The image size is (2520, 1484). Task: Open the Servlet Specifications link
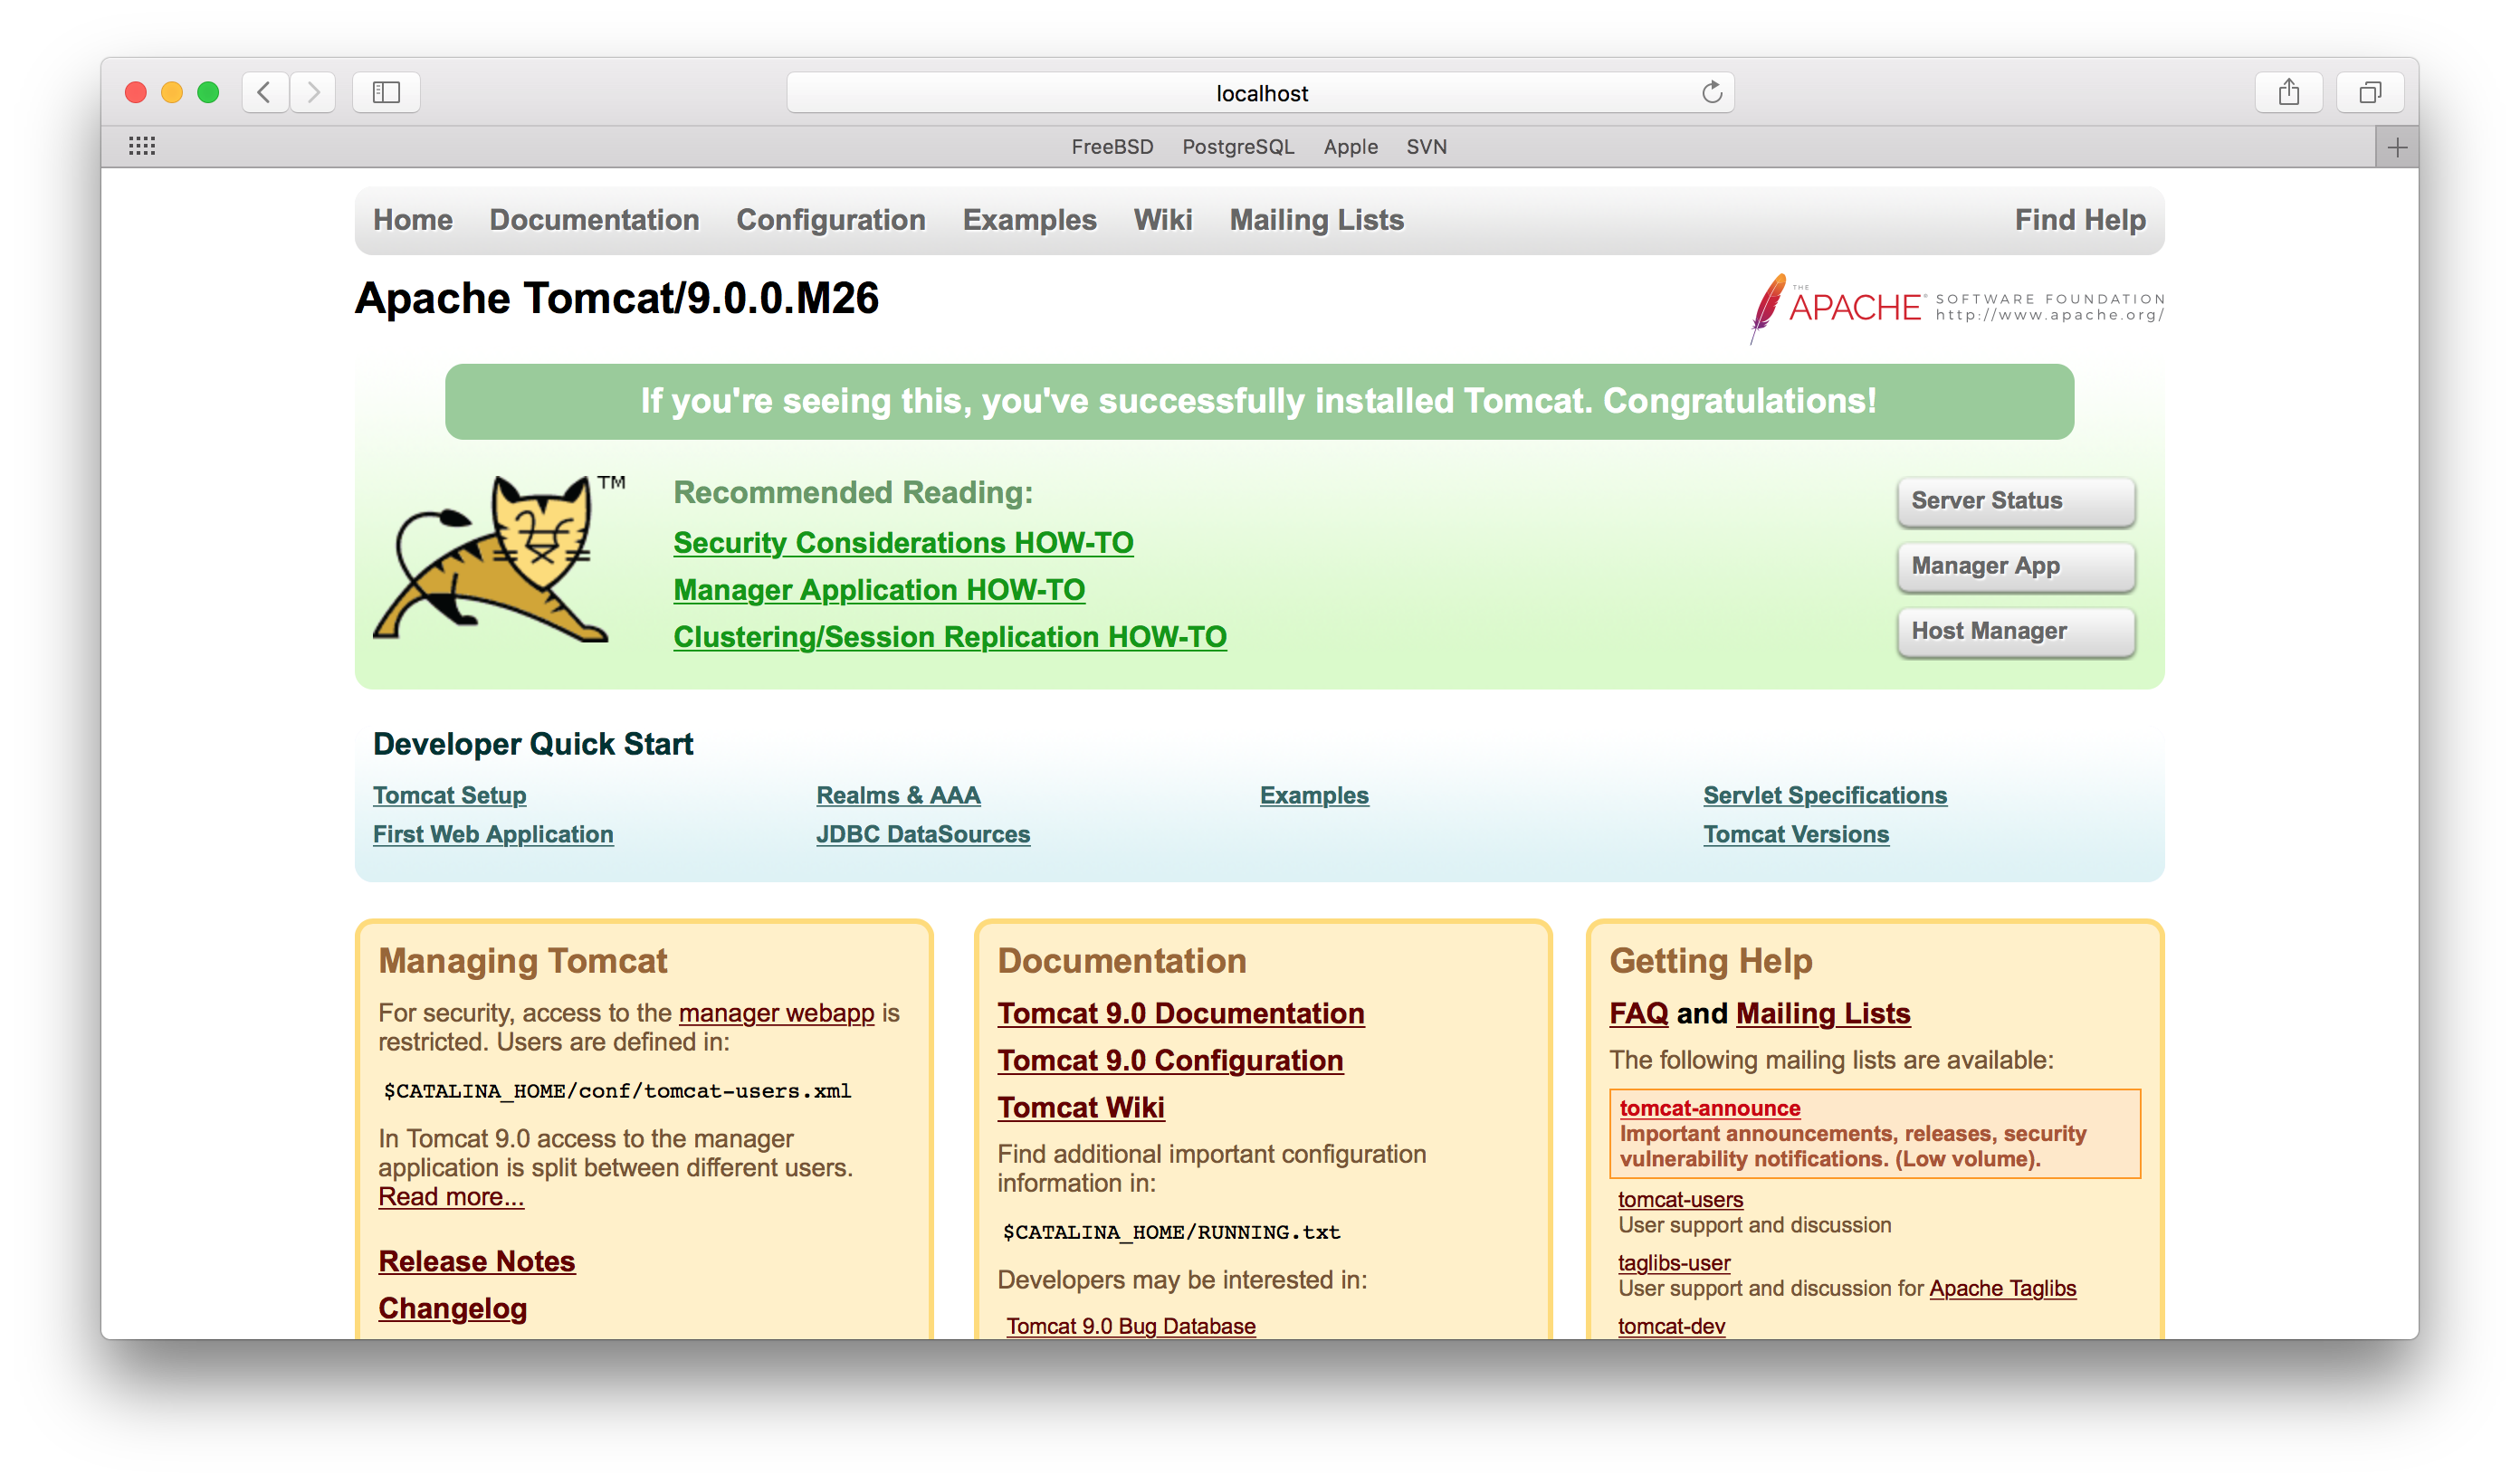coord(1825,796)
